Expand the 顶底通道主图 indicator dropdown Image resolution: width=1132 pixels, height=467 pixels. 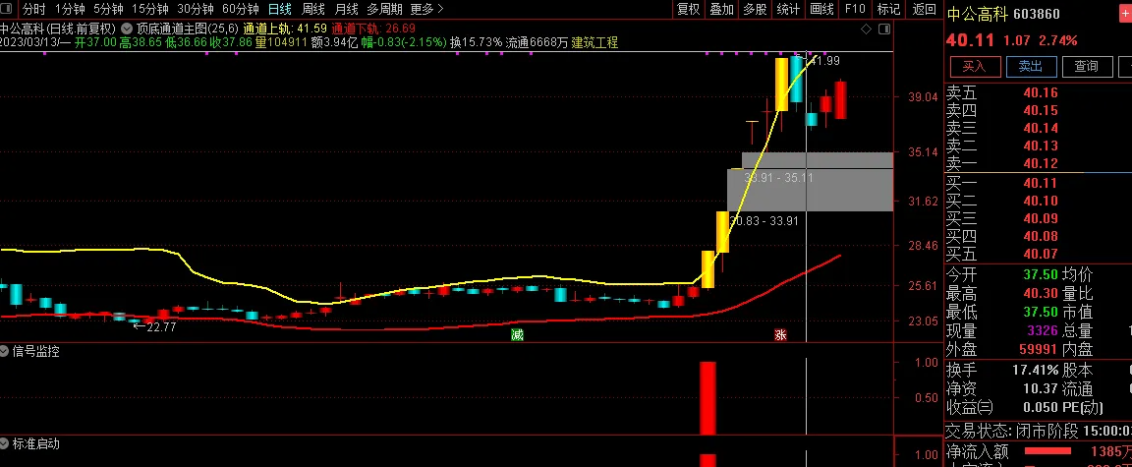pos(128,29)
